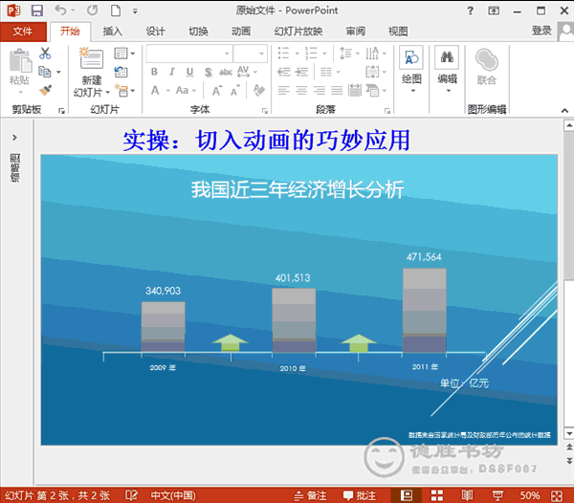The image size is (574, 503).
Task: Justify paragraph text
Action: [x=337, y=90]
